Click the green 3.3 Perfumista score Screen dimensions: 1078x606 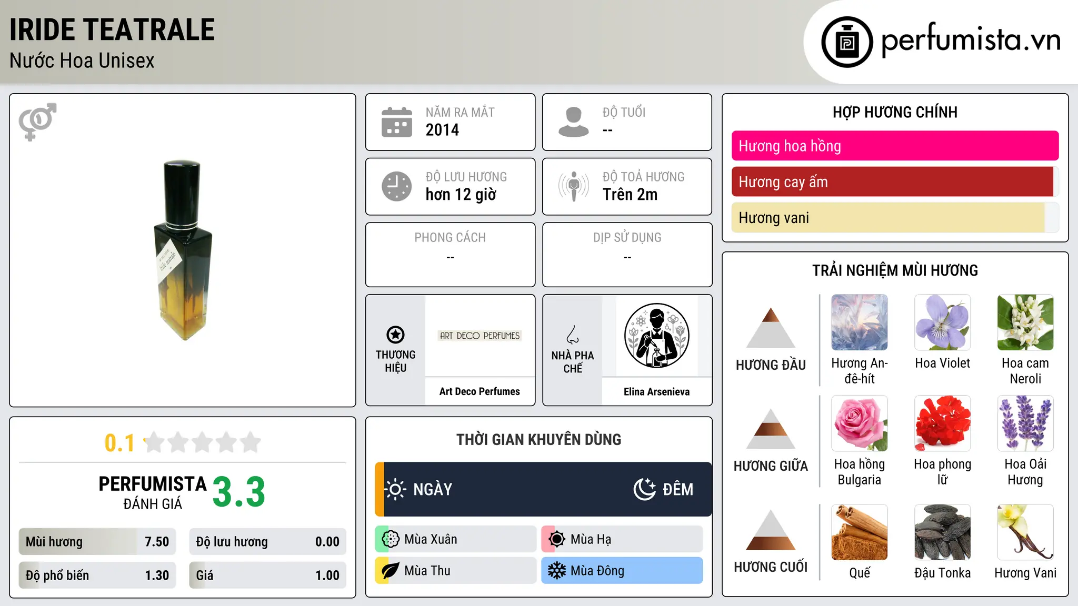click(x=239, y=492)
